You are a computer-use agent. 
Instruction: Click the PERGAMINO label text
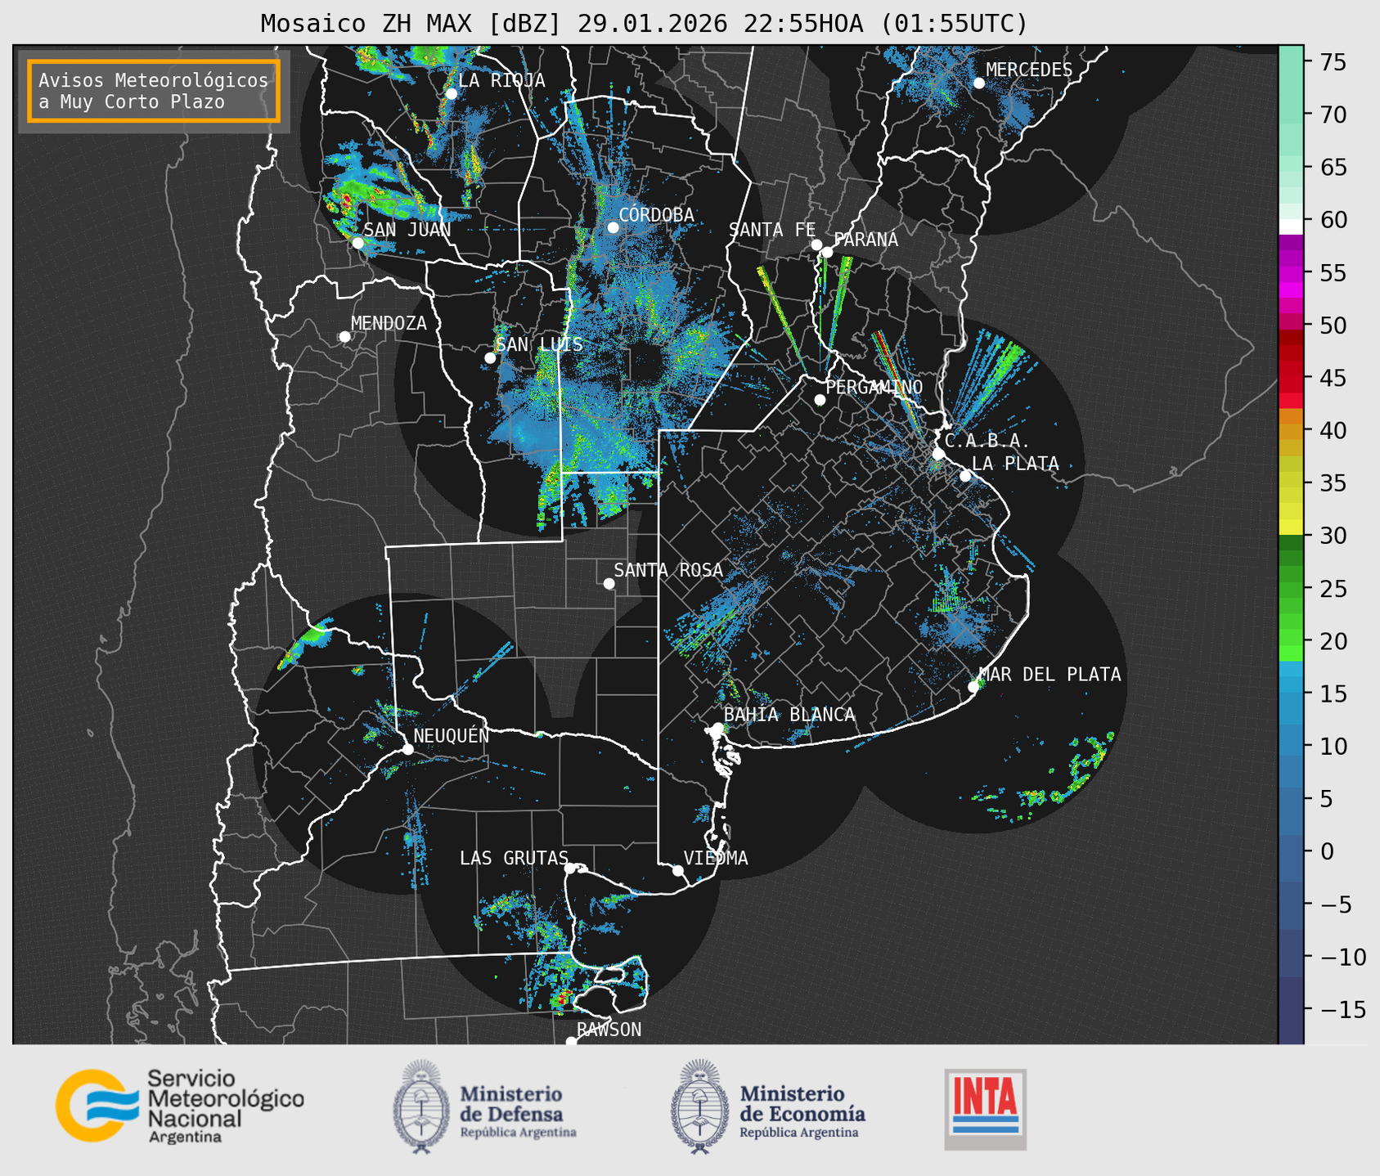click(x=874, y=387)
